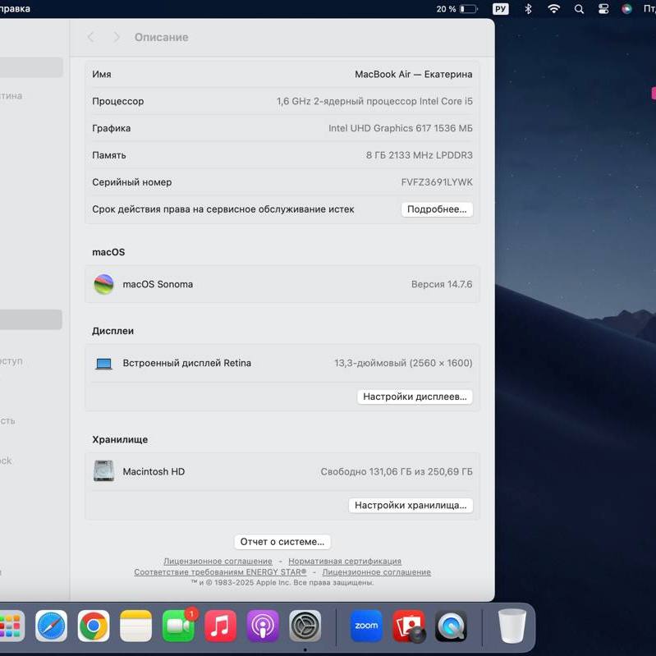Open the ENERGY STAR compliance link

(220, 572)
